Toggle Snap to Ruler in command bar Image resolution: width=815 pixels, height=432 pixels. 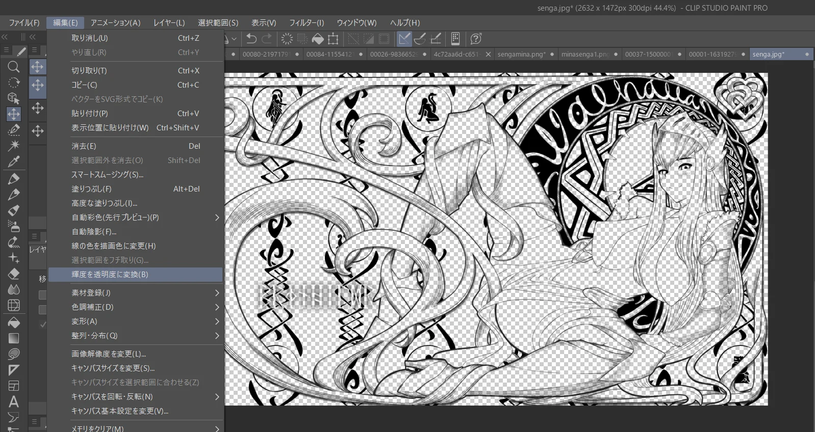[x=404, y=39]
